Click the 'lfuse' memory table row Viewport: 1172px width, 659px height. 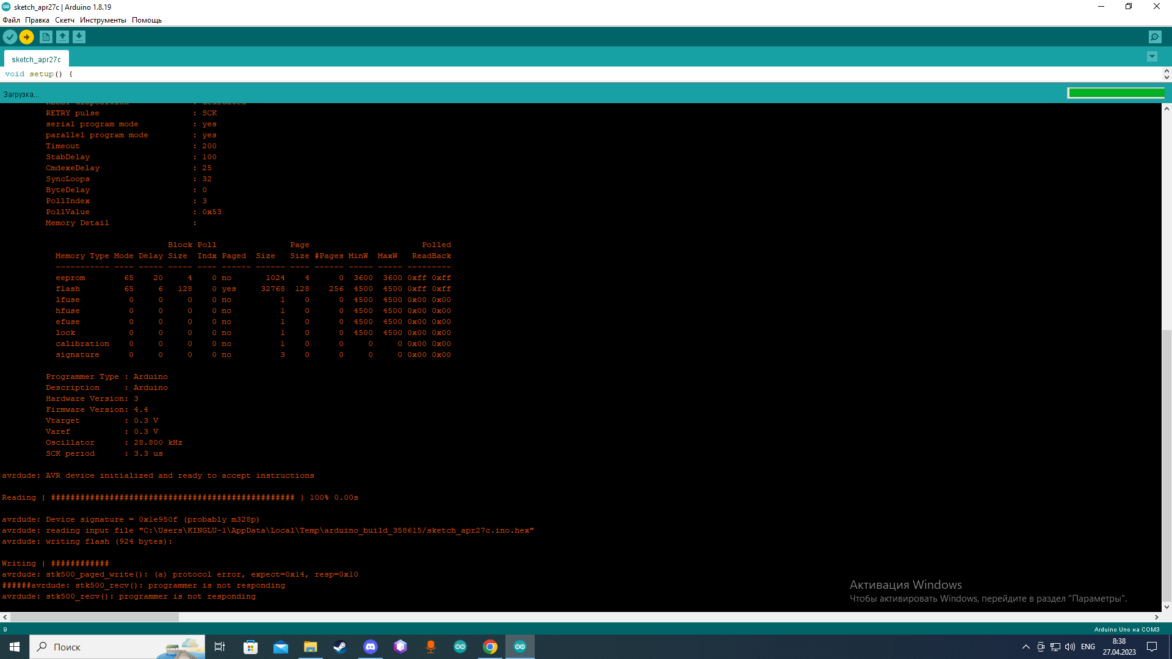[253, 300]
